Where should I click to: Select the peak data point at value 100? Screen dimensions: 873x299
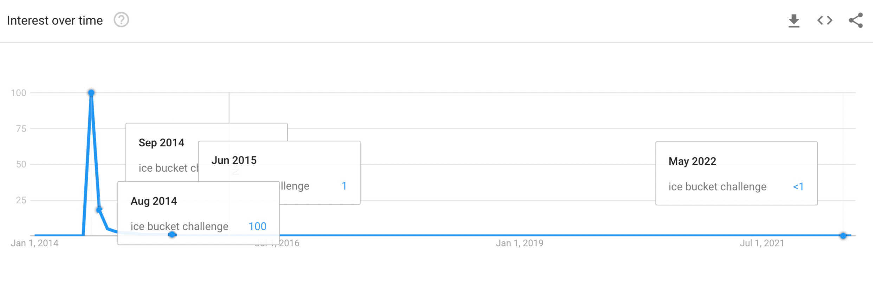coord(91,92)
